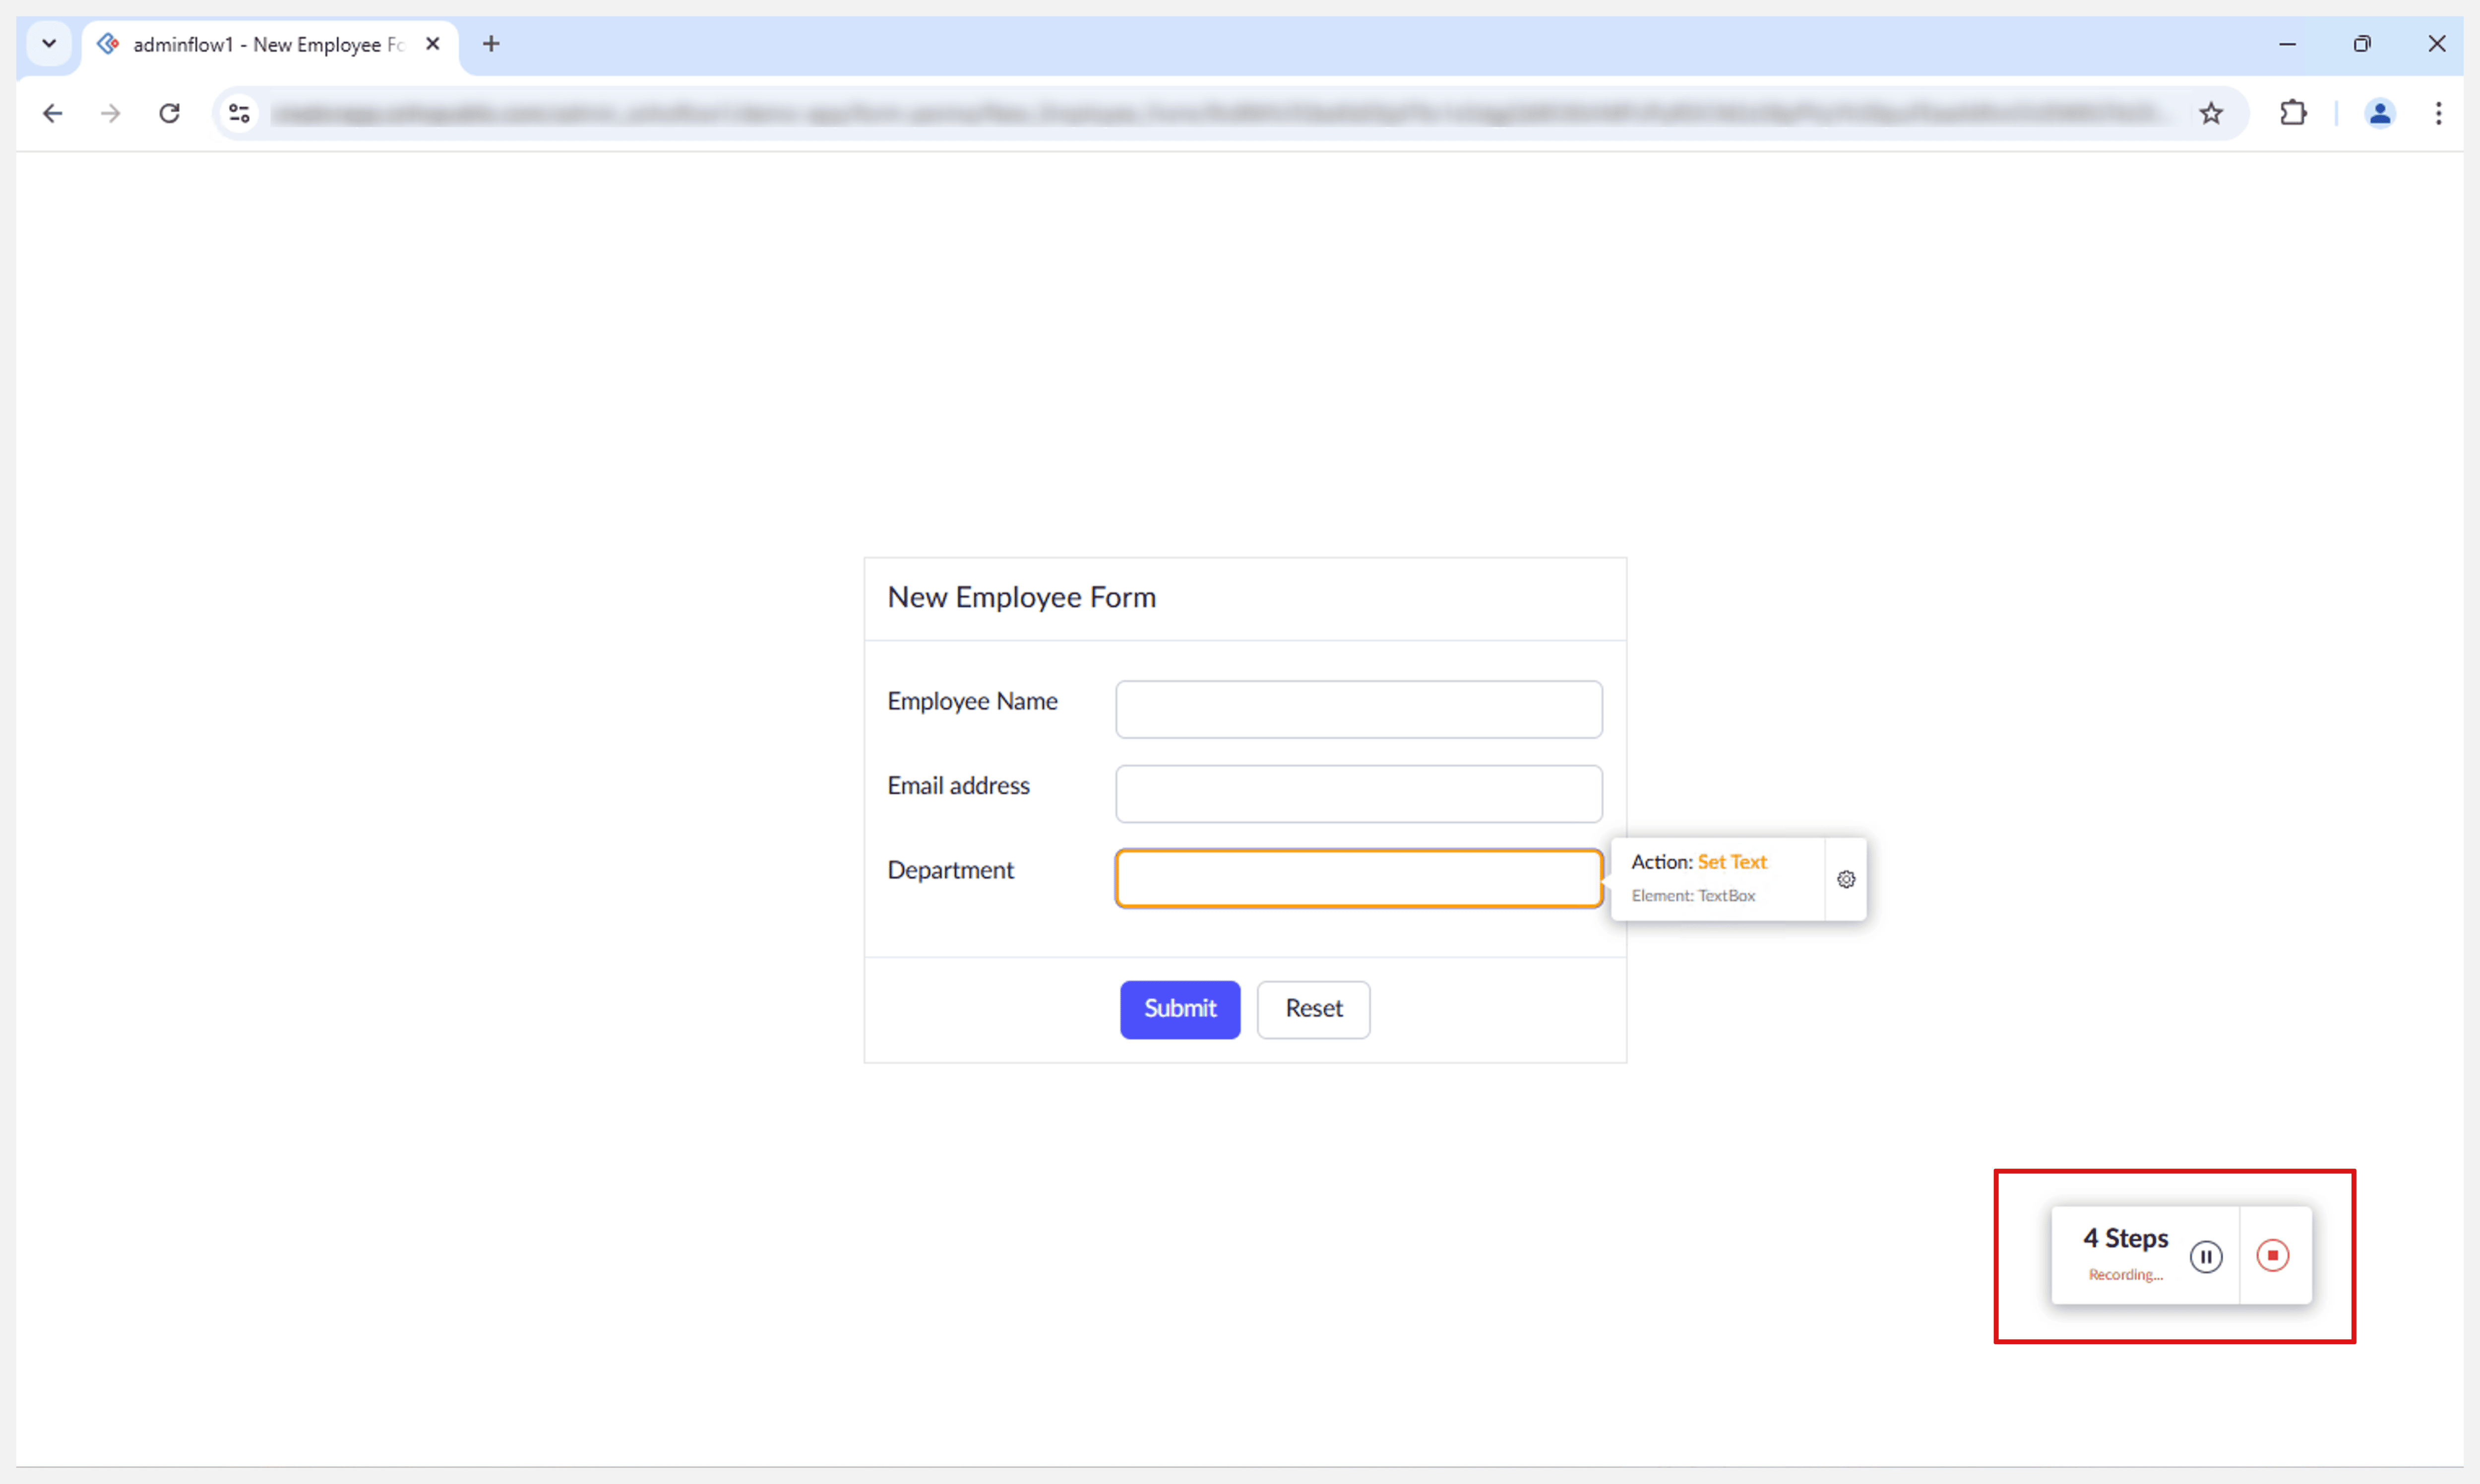2480x1484 pixels.
Task: Open Set Text action settings gear
Action: pyautogui.click(x=1846, y=879)
